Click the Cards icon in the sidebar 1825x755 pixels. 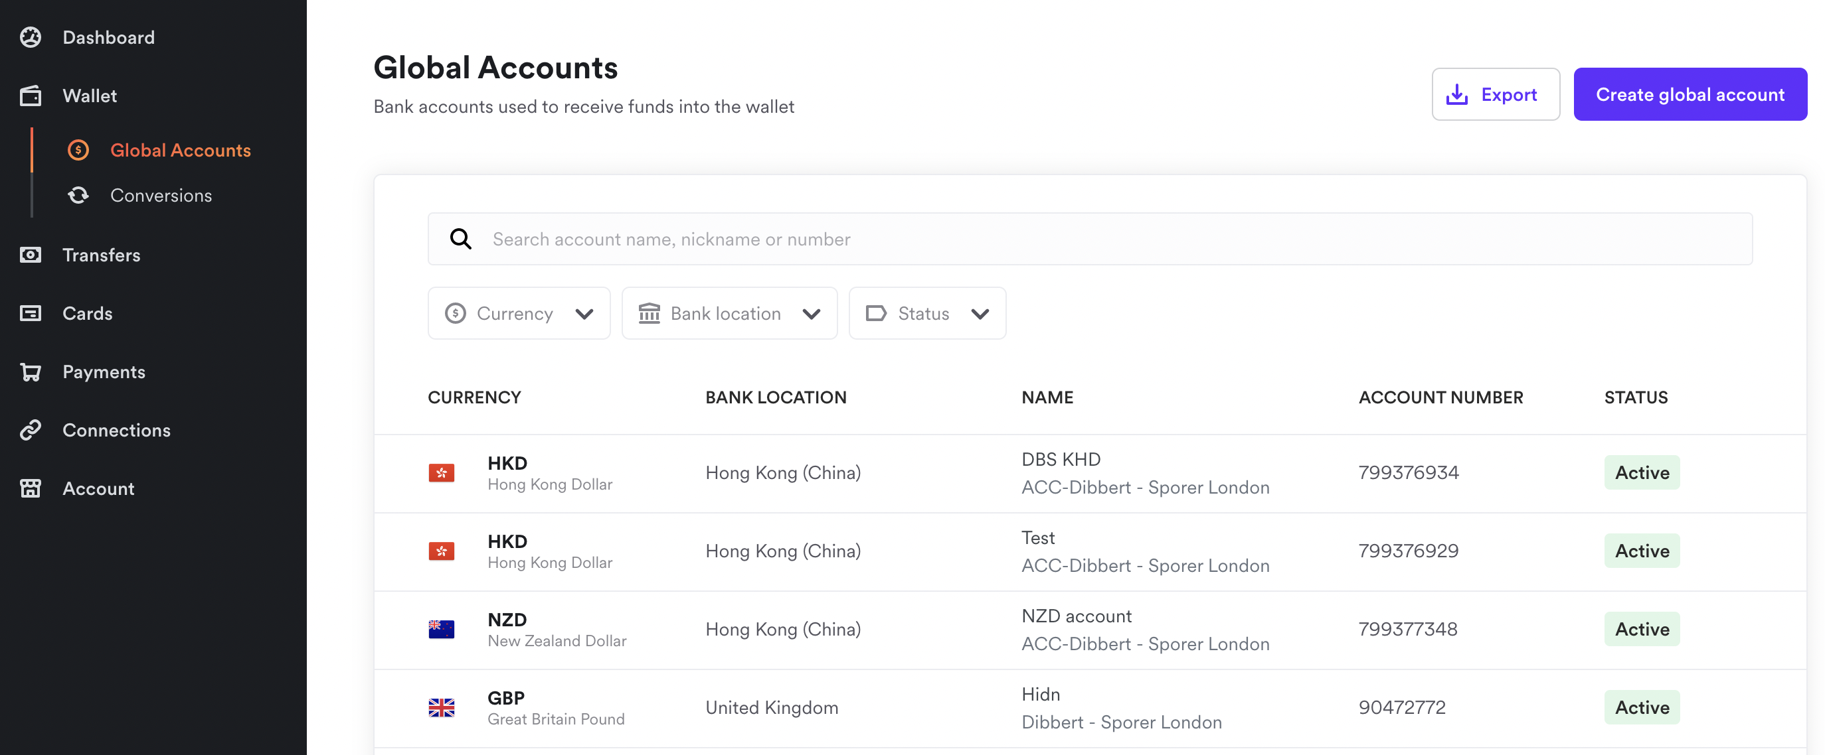tap(31, 312)
